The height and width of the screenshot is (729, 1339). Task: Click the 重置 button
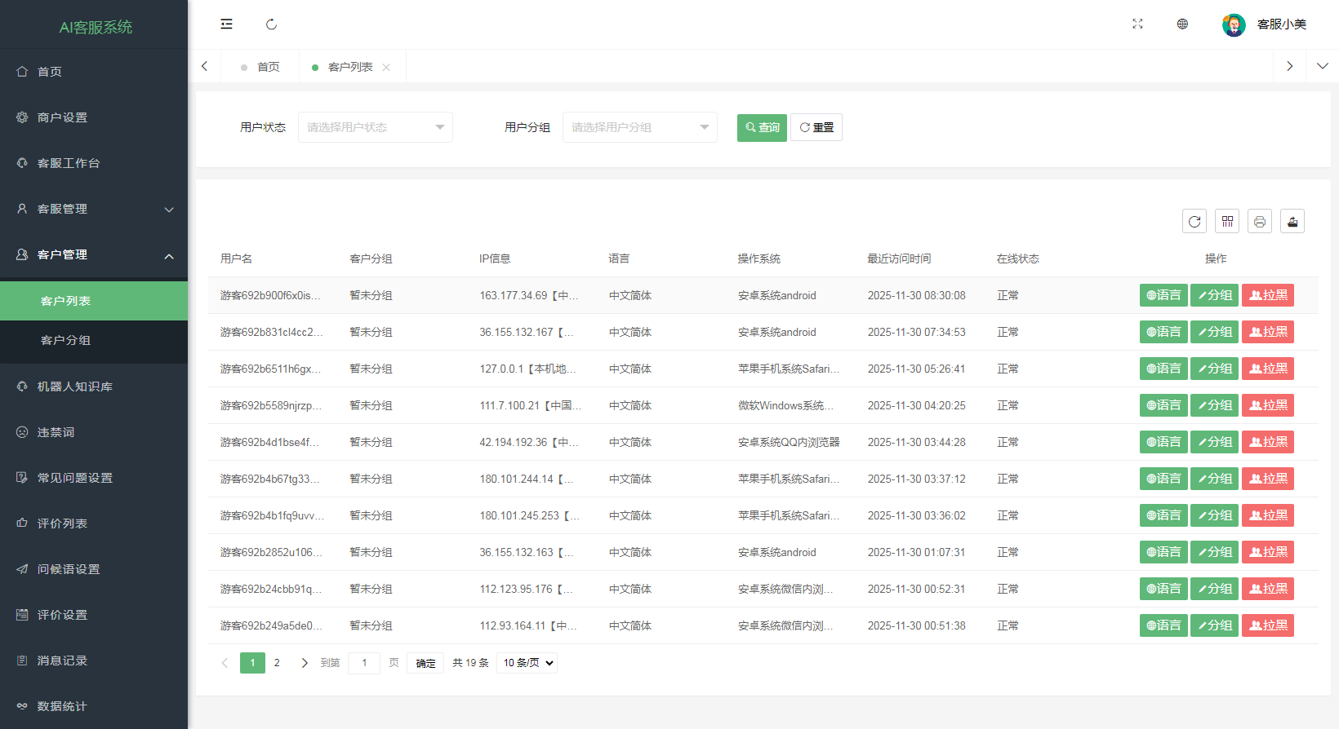[x=816, y=127]
